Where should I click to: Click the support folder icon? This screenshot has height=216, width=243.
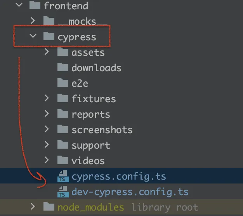[63, 144]
